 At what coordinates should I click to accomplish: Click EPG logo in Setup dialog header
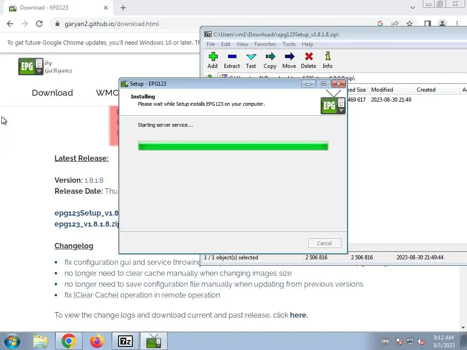pyautogui.click(x=333, y=102)
